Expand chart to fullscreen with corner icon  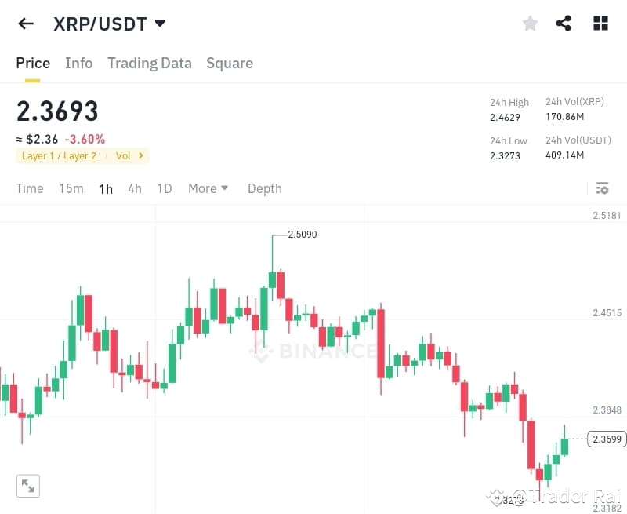tap(28, 486)
